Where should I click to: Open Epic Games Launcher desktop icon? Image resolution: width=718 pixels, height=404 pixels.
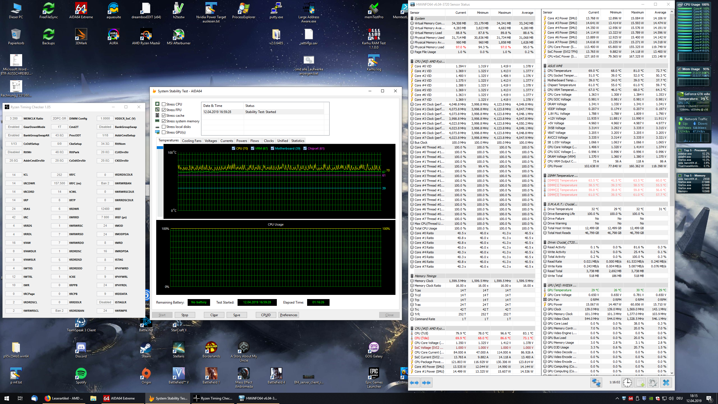click(x=374, y=378)
